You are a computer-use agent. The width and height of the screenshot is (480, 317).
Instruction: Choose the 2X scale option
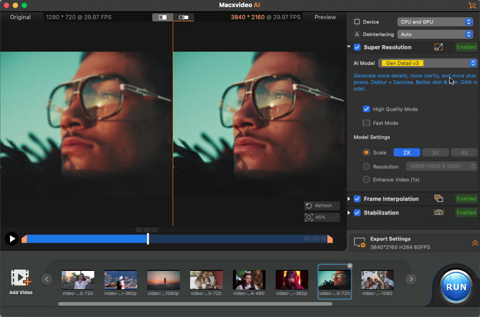407,153
